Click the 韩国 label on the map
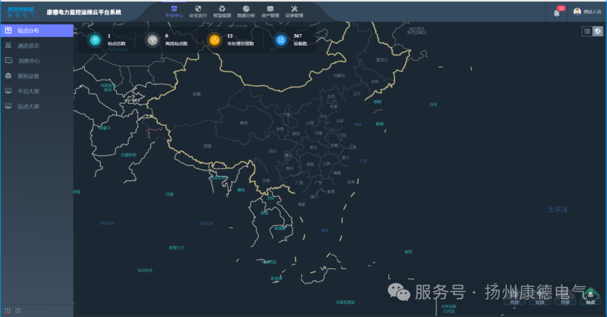The image size is (607, 317). pos(379,124)
